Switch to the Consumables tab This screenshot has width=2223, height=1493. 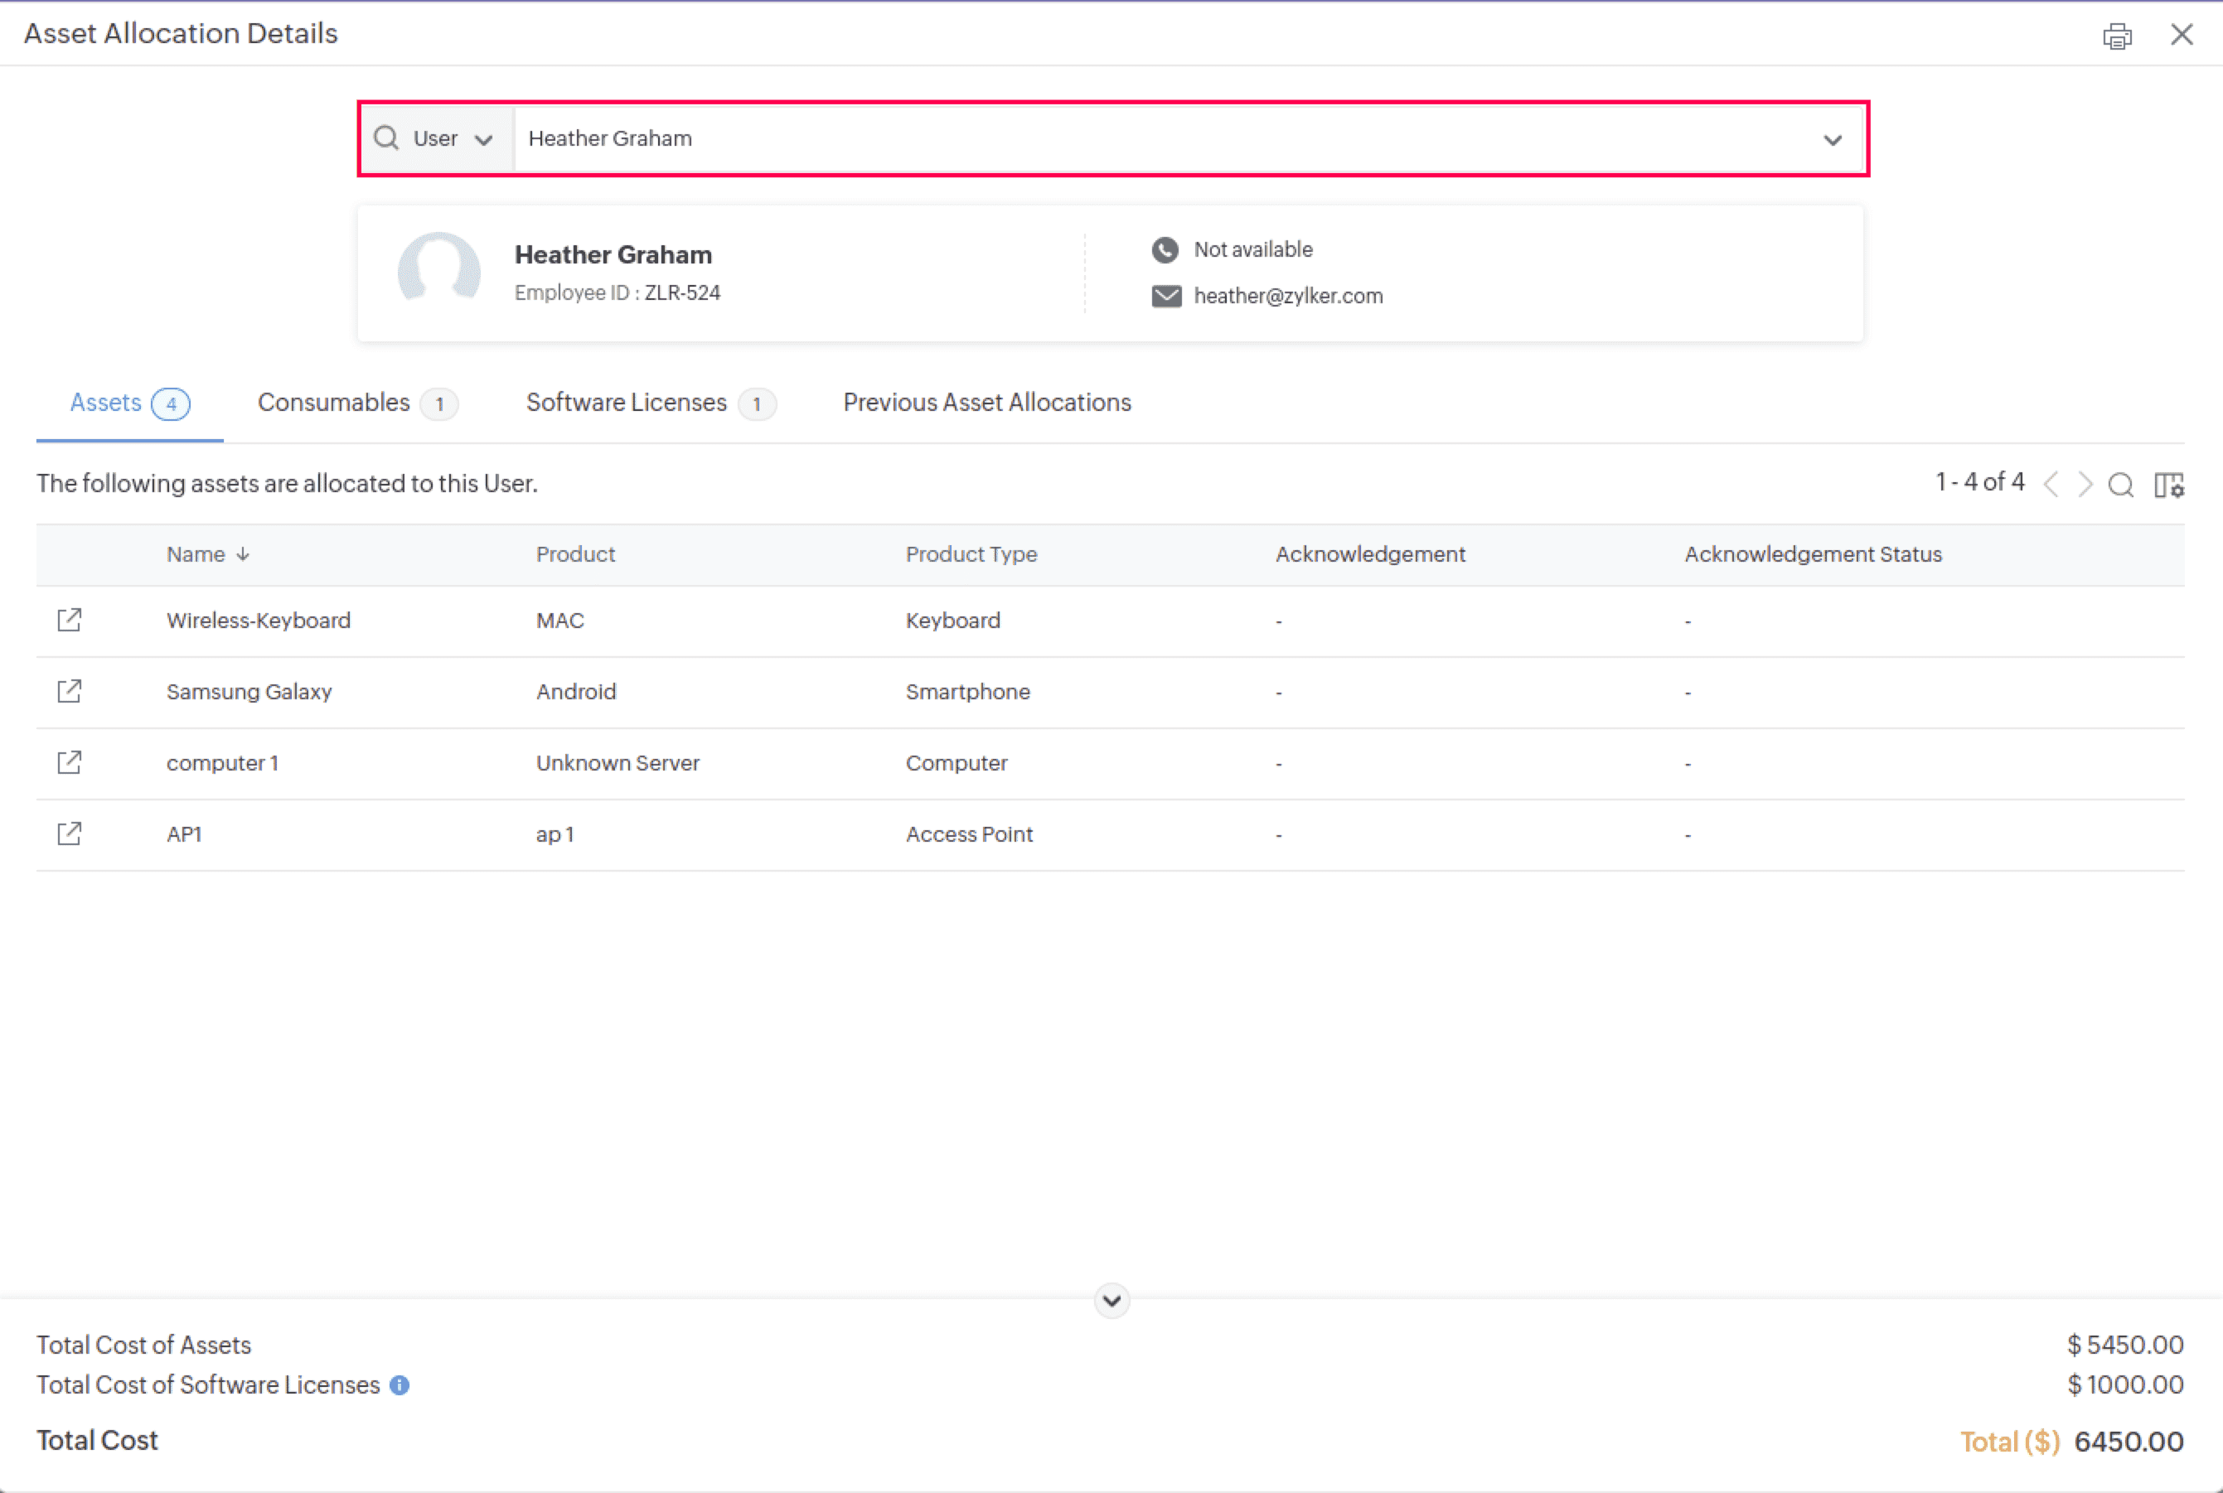pos(356,403)
